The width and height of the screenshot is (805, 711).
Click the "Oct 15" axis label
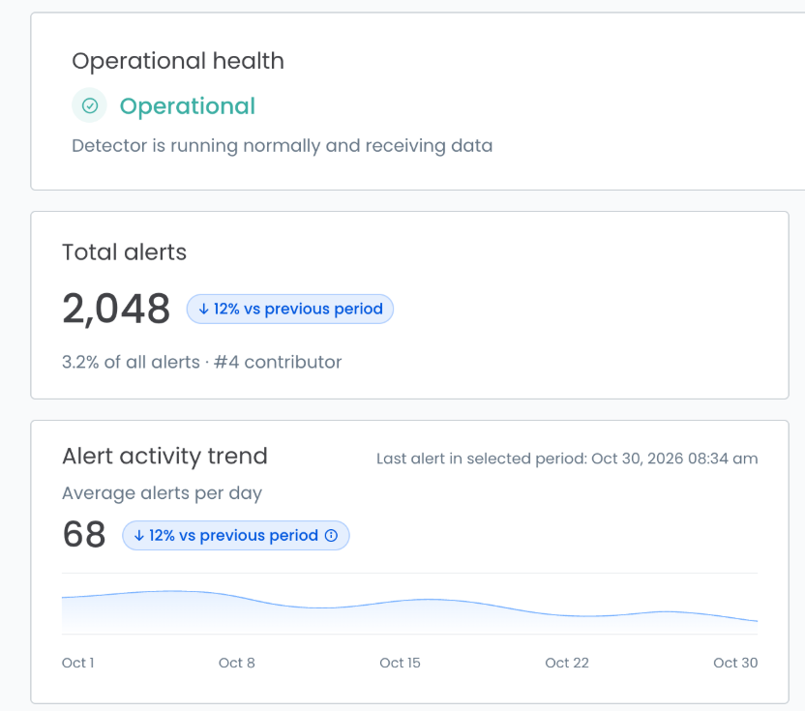(x=400, y=663)
